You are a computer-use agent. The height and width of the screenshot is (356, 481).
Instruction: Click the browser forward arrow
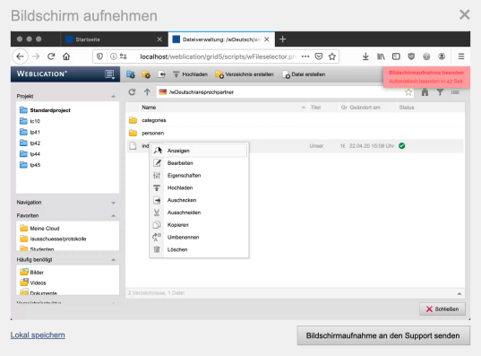[x=36, y=56]
